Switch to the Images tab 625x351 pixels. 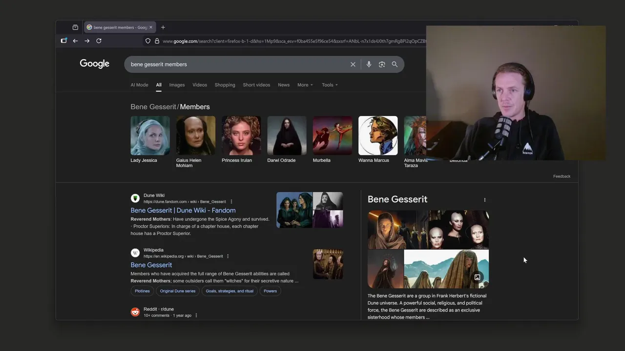(x=177, y=85)
